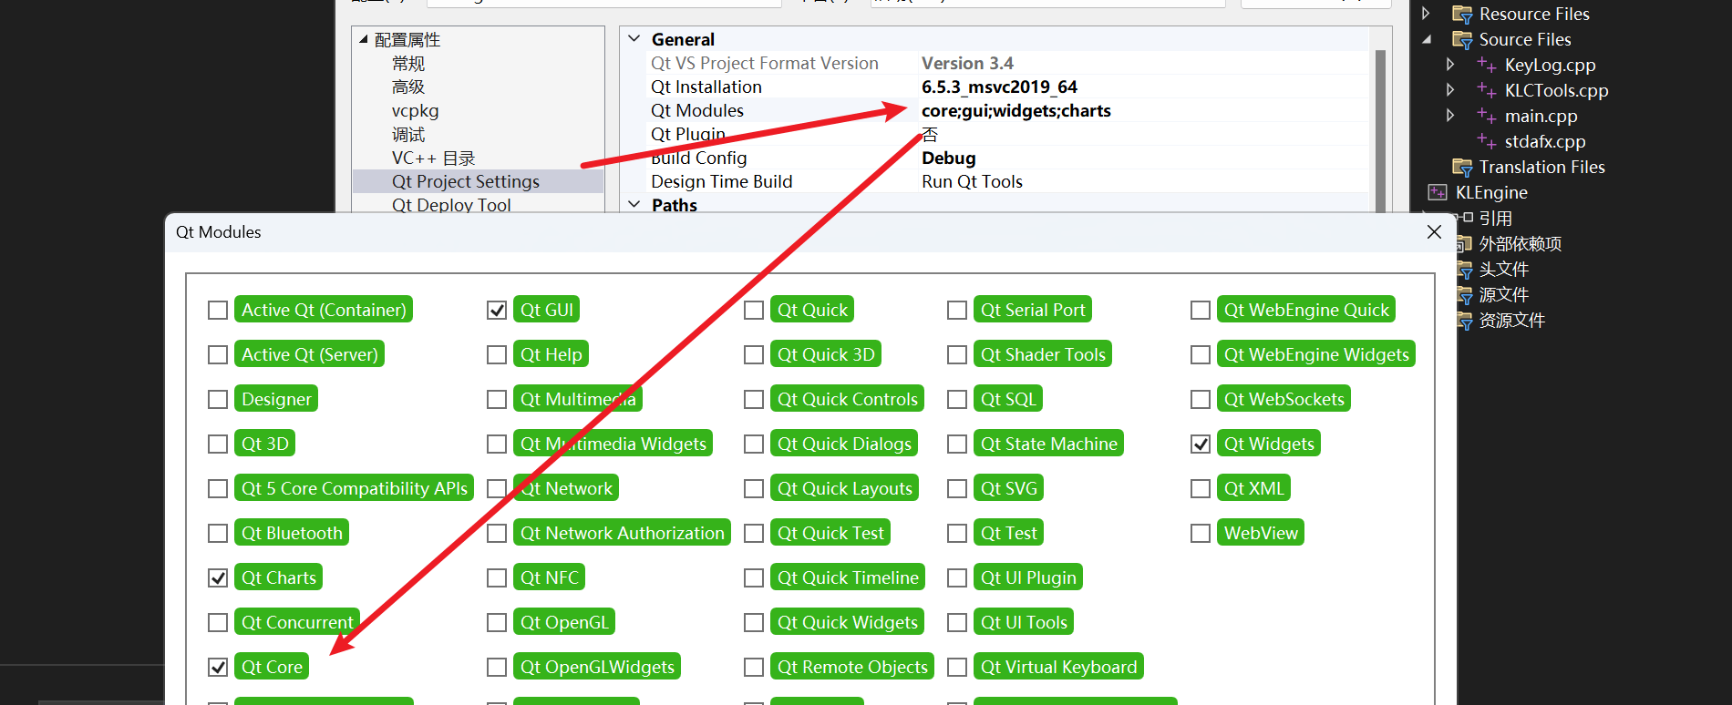
Task: Click the Designer module label
Action: pyautogui.click(x=276, y=400)
